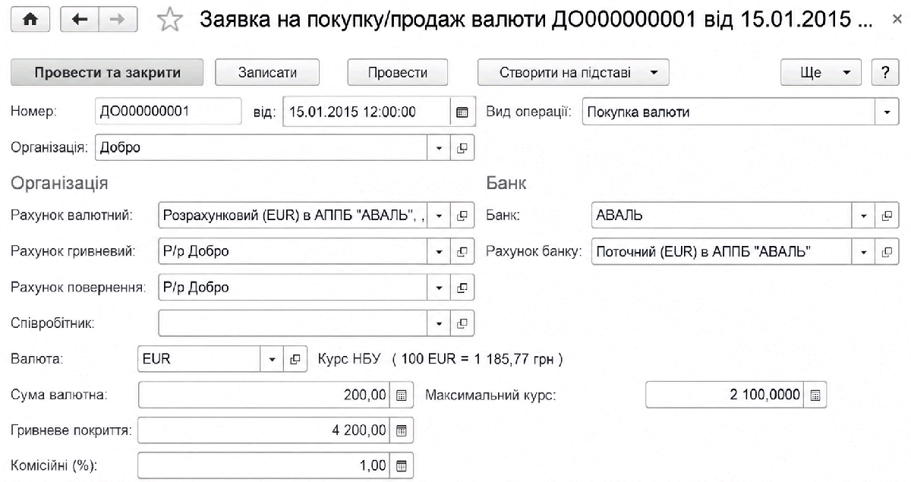Open the Рахунок гривневий record
911x482 pixels.
[x=462, y=251]
